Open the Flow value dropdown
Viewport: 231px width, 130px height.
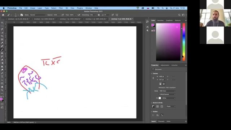[75, 15]
